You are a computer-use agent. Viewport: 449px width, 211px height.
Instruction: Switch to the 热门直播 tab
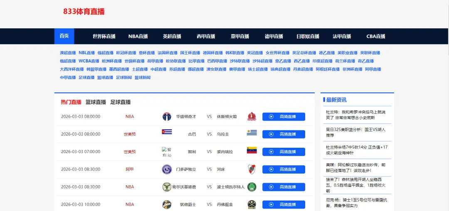click(x=71, y=102)
